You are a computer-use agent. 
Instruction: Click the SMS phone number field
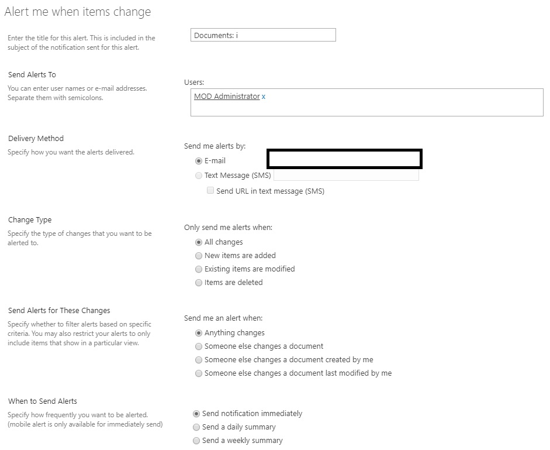coord(346,175)
